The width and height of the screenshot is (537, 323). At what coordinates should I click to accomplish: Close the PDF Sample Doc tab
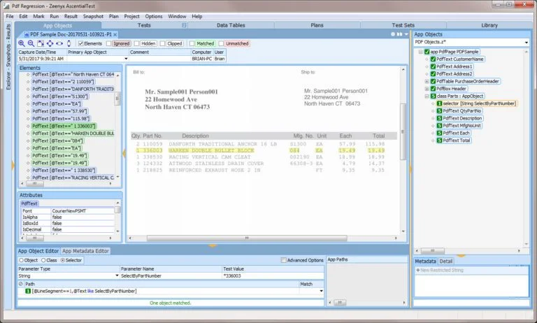point(115,34)
